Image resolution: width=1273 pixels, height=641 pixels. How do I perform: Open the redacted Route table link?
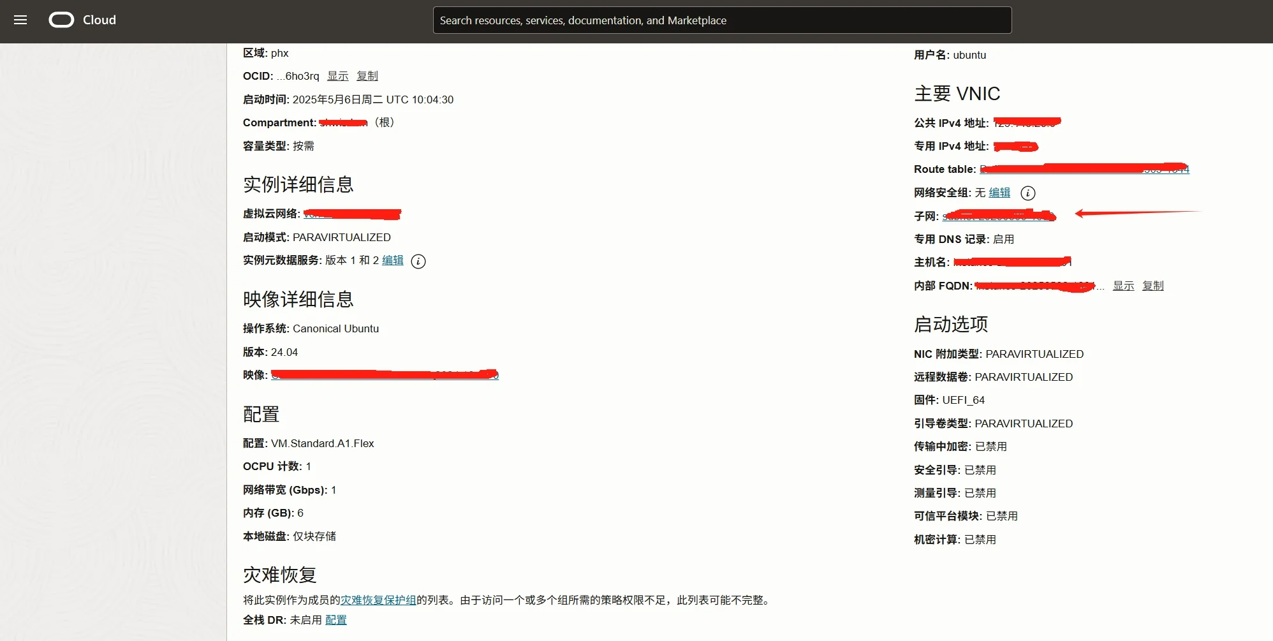point(1084,169)
